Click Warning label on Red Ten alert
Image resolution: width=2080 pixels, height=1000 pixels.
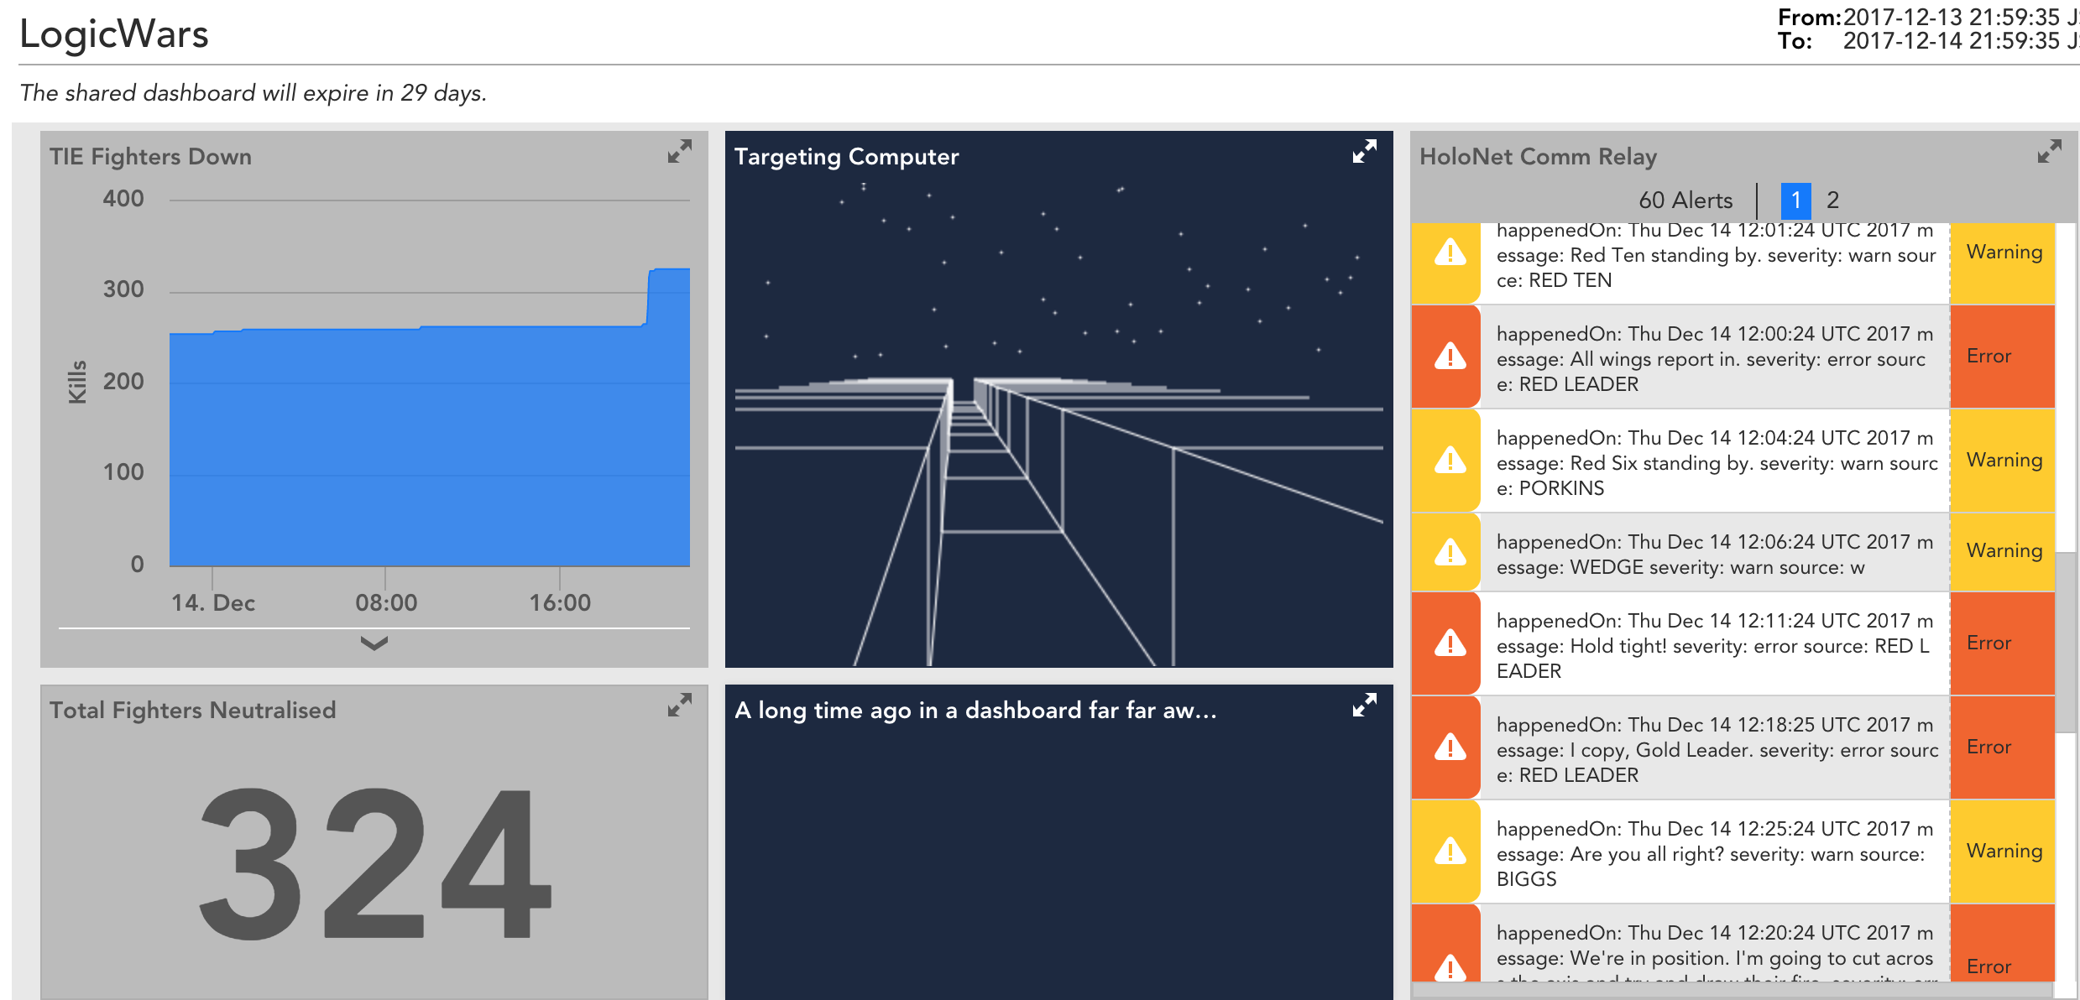click(2004, 252)
